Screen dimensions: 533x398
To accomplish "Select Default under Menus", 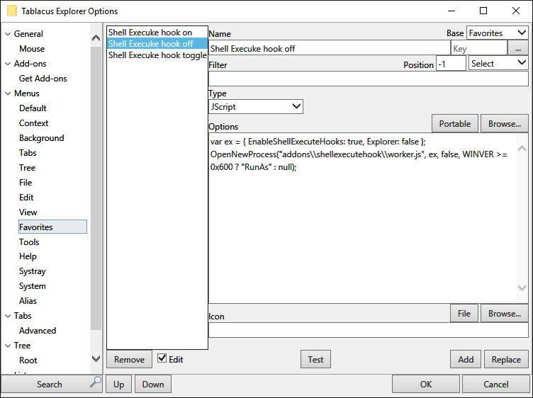I will [x=33, y=108].
